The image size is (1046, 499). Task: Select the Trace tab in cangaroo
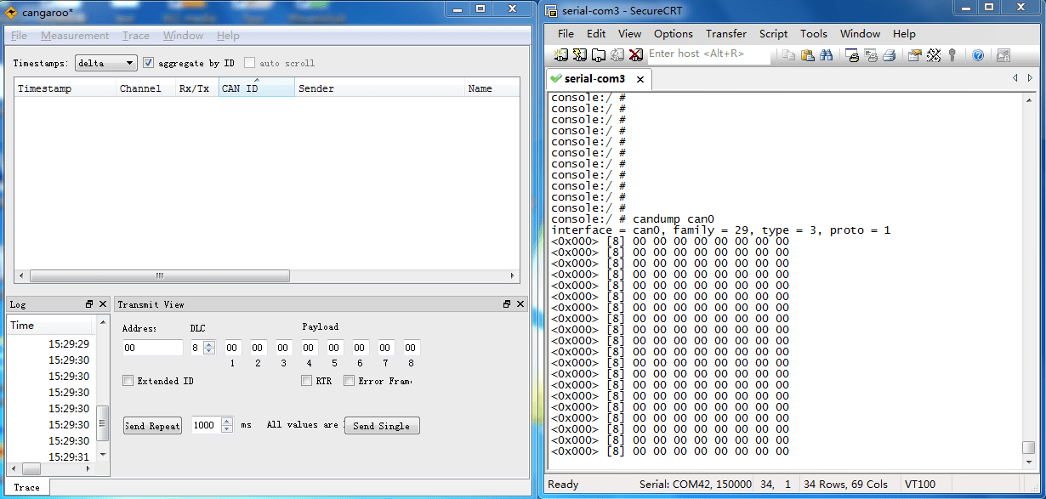coord(26,487)
